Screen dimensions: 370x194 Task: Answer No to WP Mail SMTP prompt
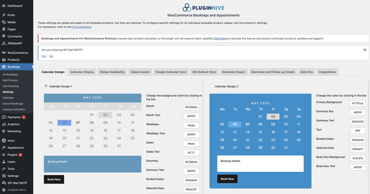tap(51, 56)
